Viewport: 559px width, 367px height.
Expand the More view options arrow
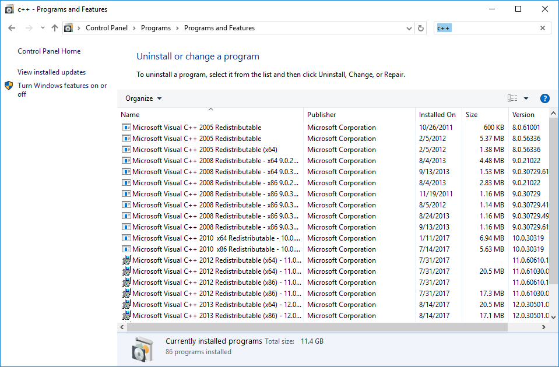pyautogui.click(x=526, y=98)
